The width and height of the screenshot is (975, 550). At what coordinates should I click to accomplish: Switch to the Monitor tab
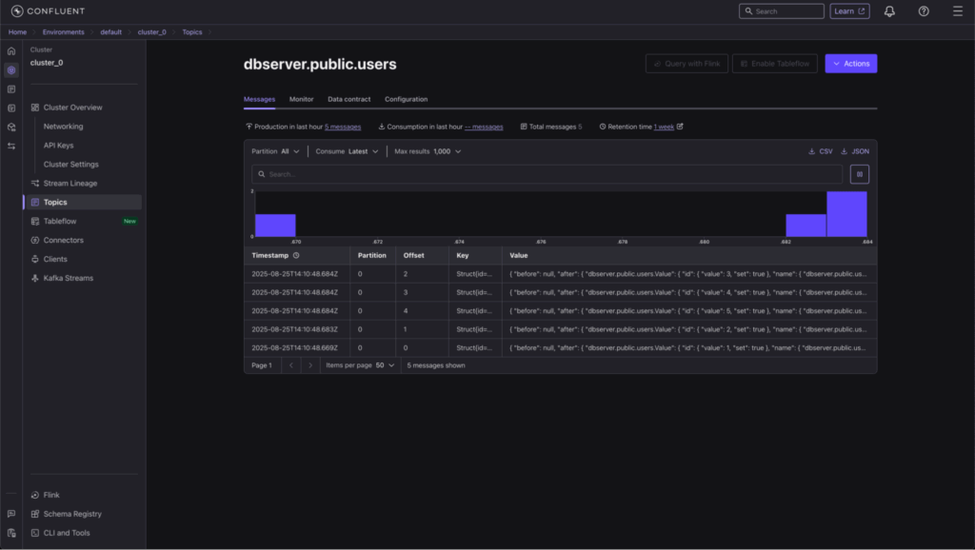point(301,99)
